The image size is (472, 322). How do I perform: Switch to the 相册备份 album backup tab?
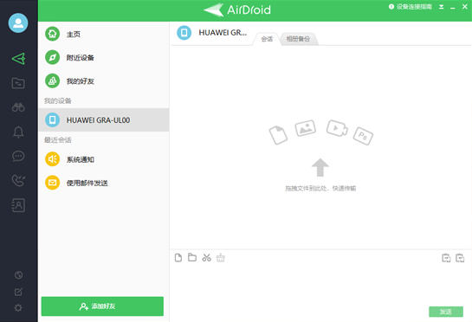[x=298, y=39]
